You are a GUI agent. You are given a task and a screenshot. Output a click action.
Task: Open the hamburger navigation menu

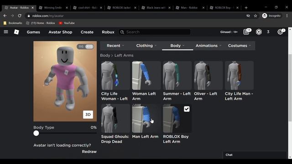click(6, 32)
